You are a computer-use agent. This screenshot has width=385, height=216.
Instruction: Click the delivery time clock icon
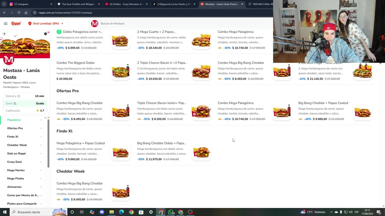(19, 96)
